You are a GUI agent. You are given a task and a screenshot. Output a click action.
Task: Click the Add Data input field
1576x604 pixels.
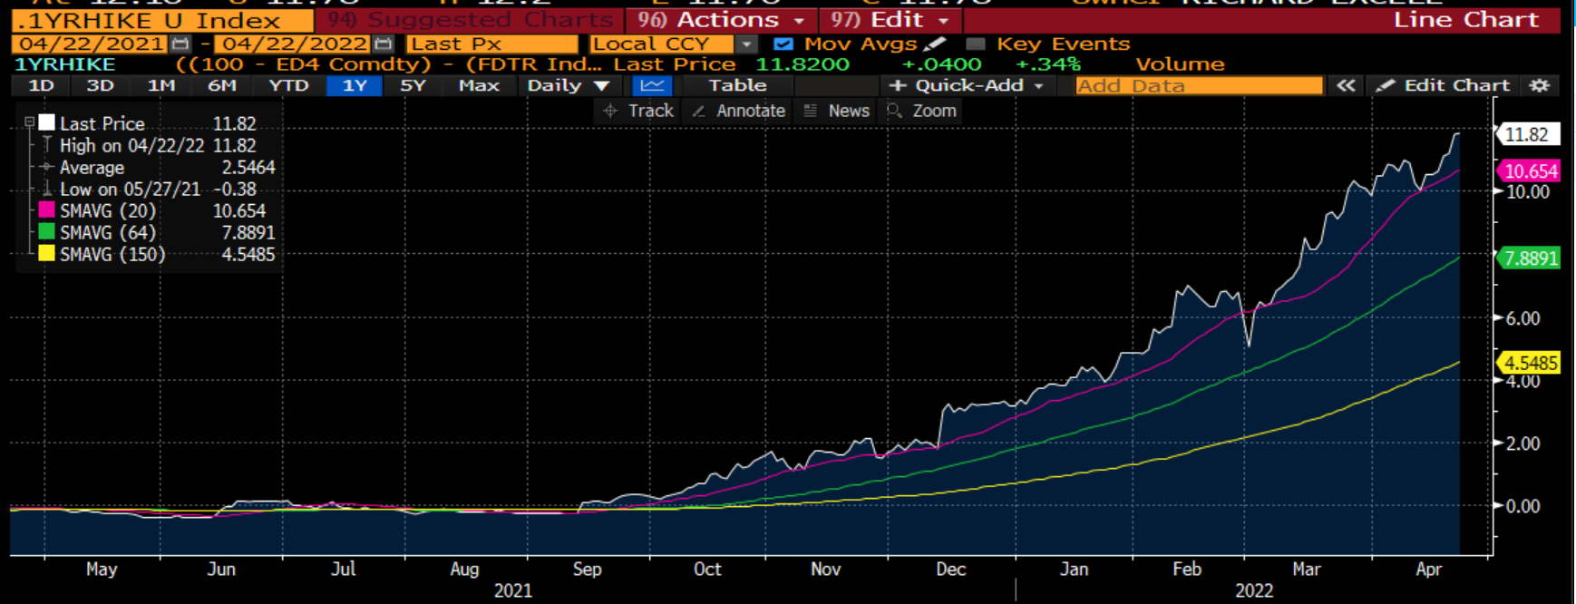(1199, 85)
